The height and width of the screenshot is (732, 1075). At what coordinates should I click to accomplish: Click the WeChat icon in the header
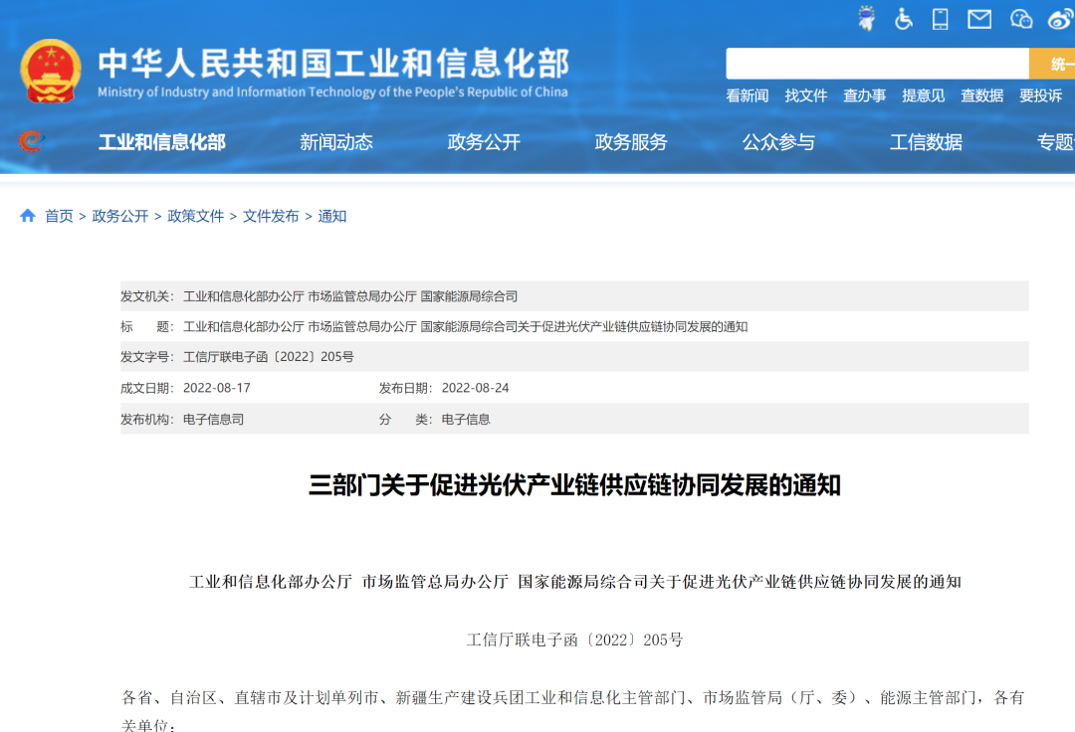coord(1019,18)
